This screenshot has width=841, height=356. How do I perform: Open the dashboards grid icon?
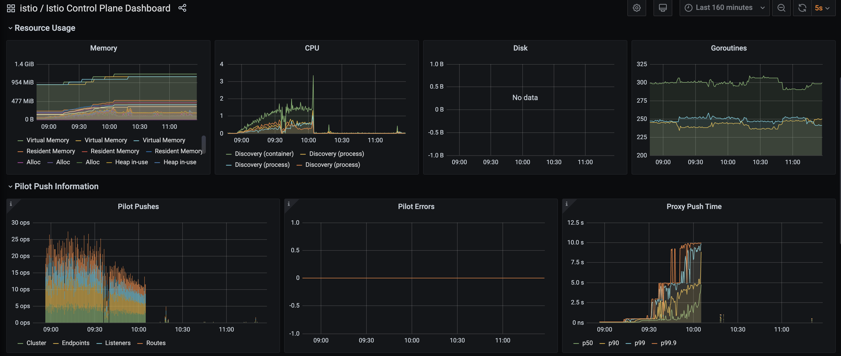pos(11,8)
